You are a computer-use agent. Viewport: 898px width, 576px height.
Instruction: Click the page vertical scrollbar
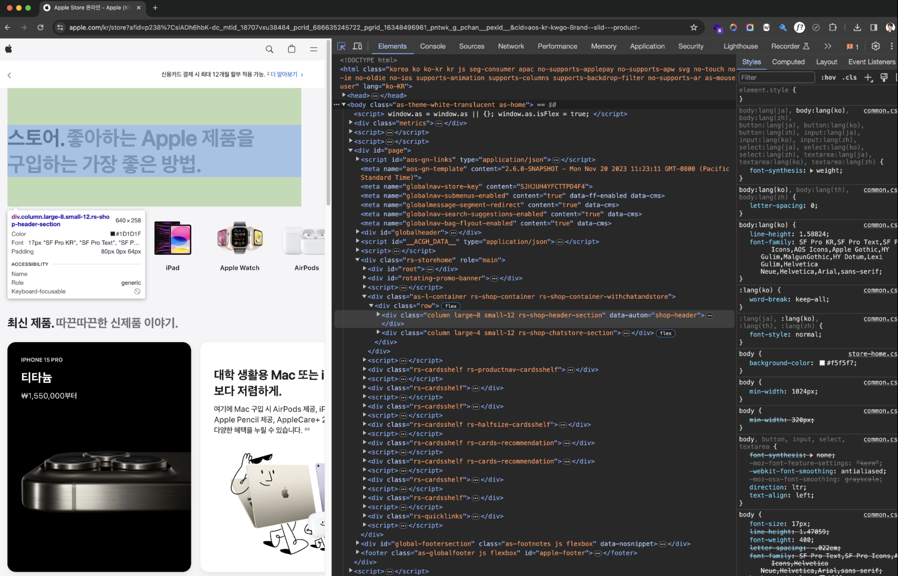tap(328, 123)
